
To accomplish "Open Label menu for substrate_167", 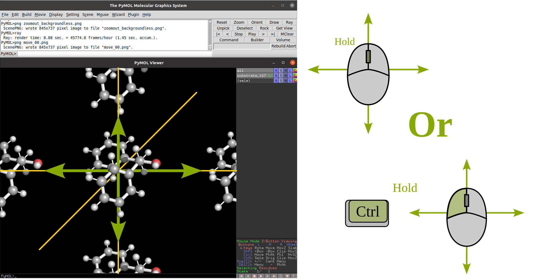I will 290,76.
